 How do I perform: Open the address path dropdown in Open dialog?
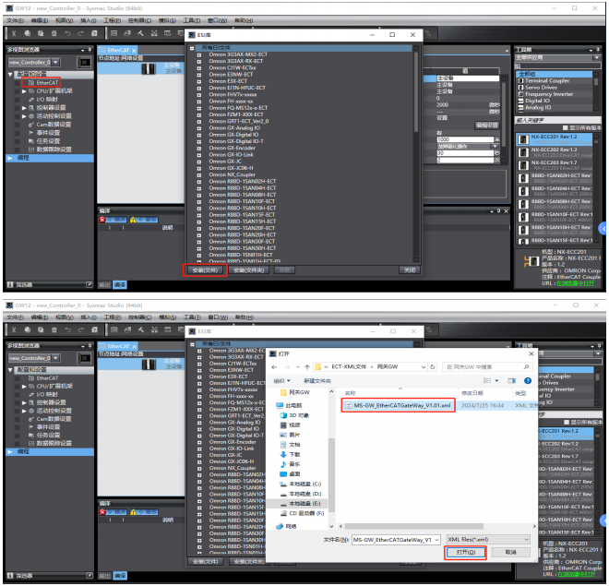tap(423, 367)
